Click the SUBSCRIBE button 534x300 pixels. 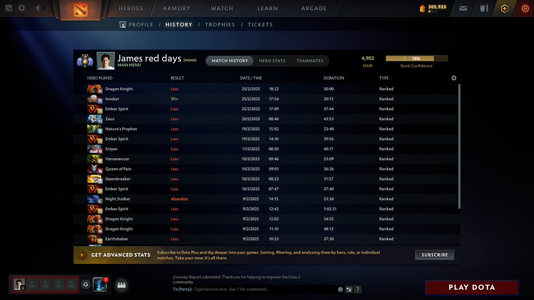[x=435, y=255]
